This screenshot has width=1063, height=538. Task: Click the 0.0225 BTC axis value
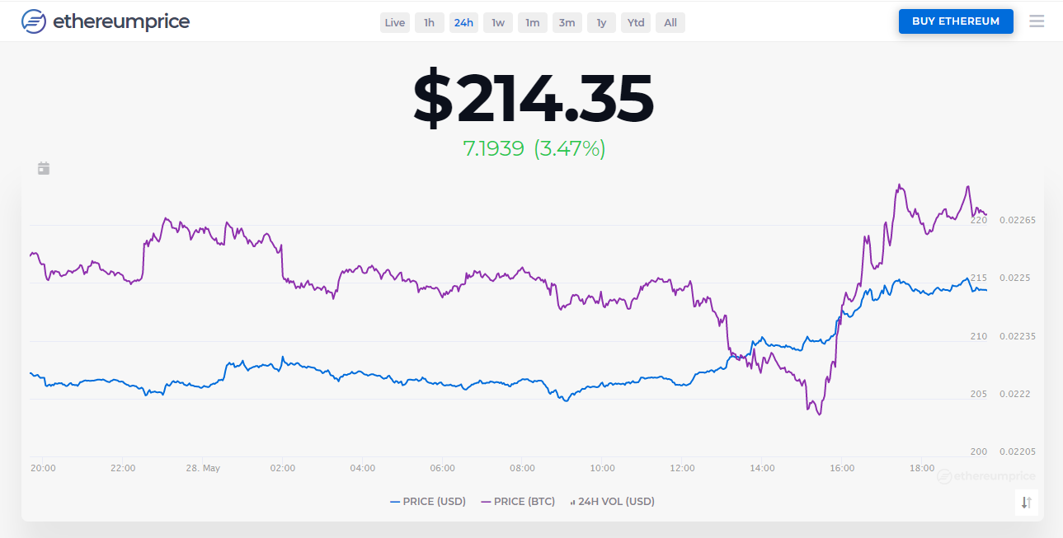[x=1015, y=278]
